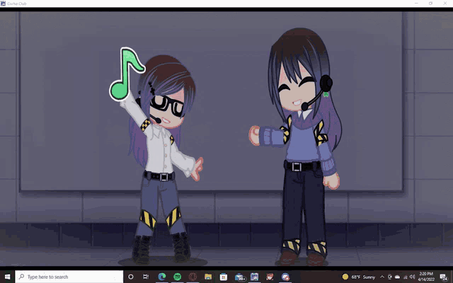Restore down the Gacha Club window
Viewport: 453px width, 283px height.
pyautogui.click(x=430, y=3)
